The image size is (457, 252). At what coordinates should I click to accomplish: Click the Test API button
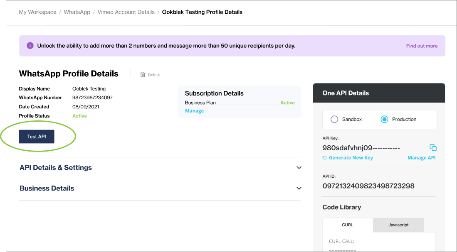click(37, 137)
